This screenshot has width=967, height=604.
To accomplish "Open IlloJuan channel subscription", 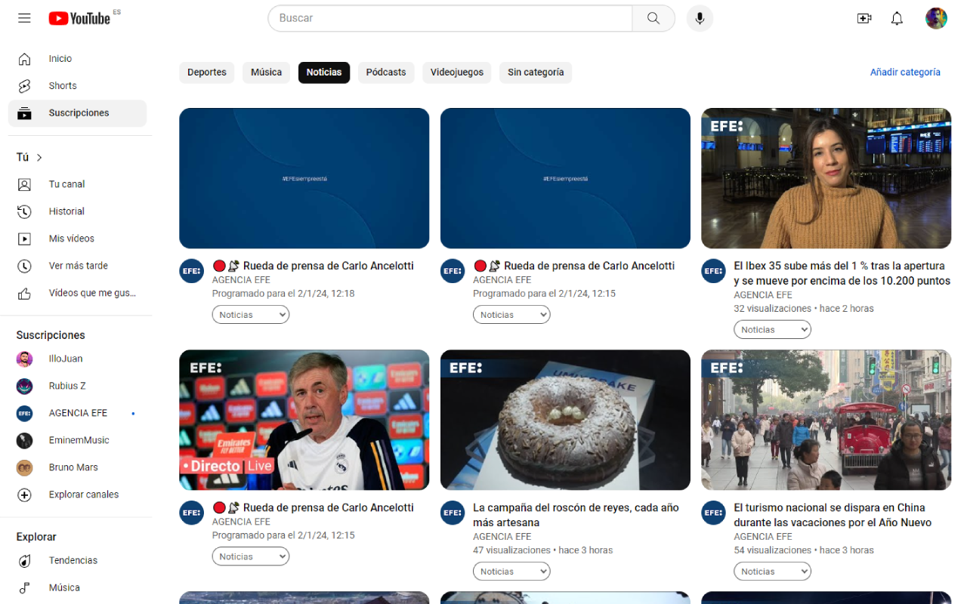I will click(x=77, y=359).
